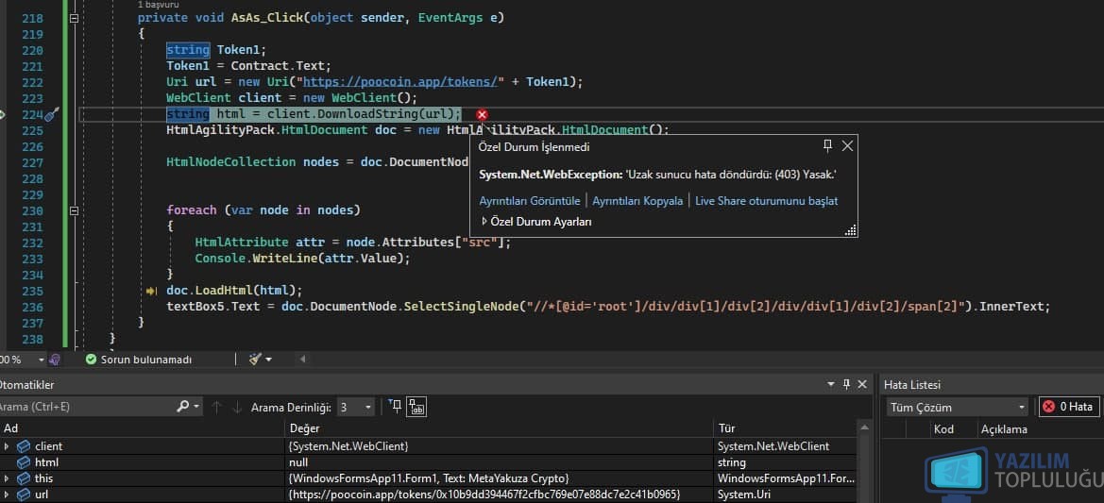Open Otomatikler window options dropdown
Image resolution: width=1104 pixels, height=503 pixels.
click(831, 384)
